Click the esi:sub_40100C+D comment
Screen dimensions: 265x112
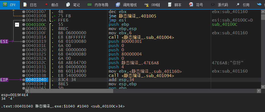(232, 20)
